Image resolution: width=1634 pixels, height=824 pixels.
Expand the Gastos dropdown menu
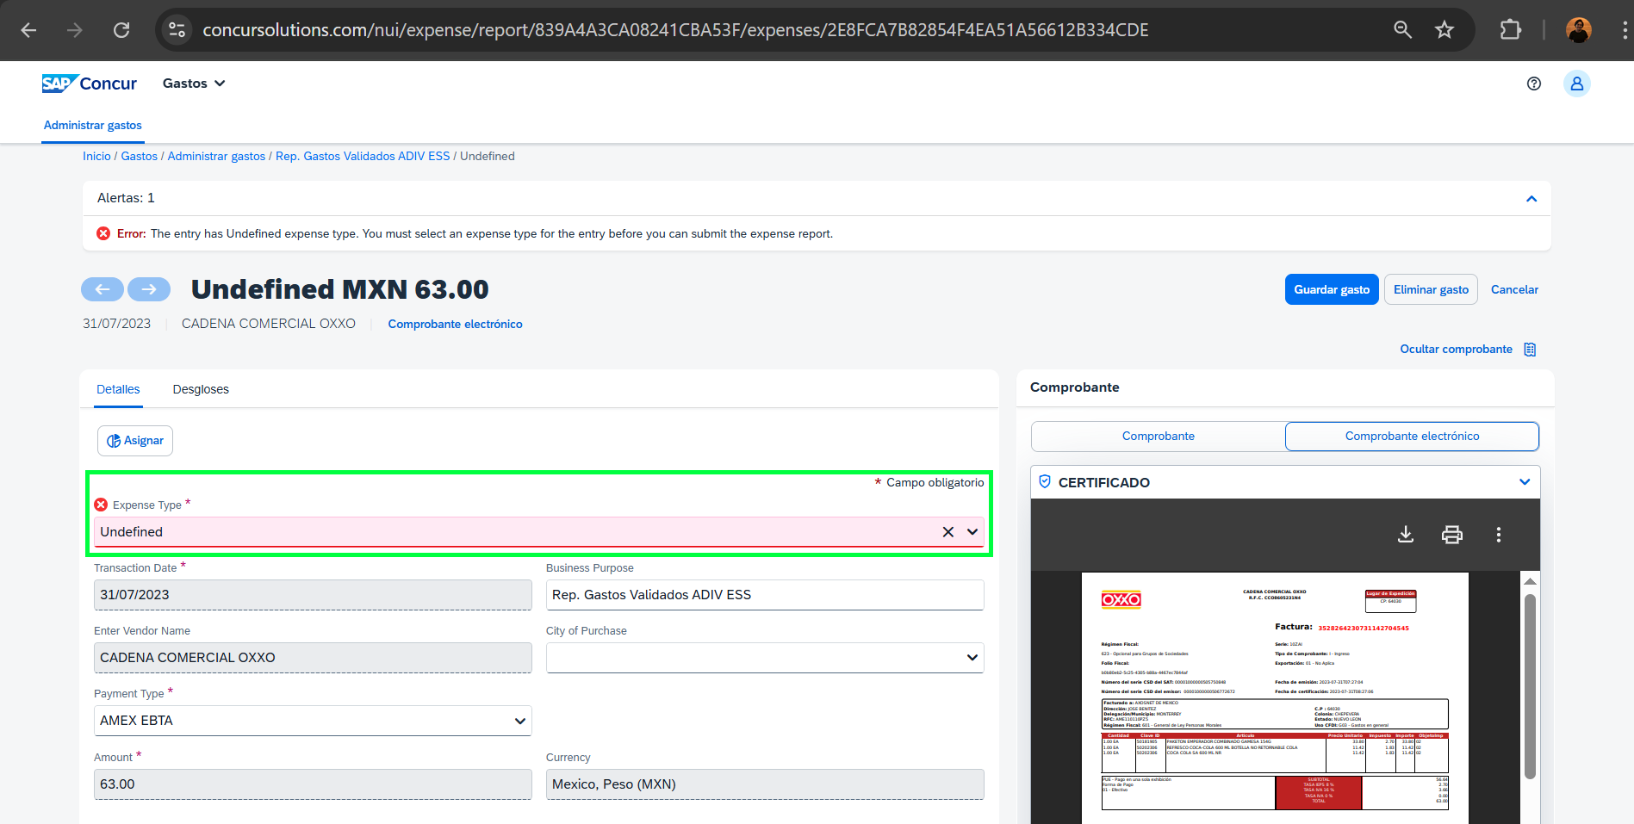point(194,84)
